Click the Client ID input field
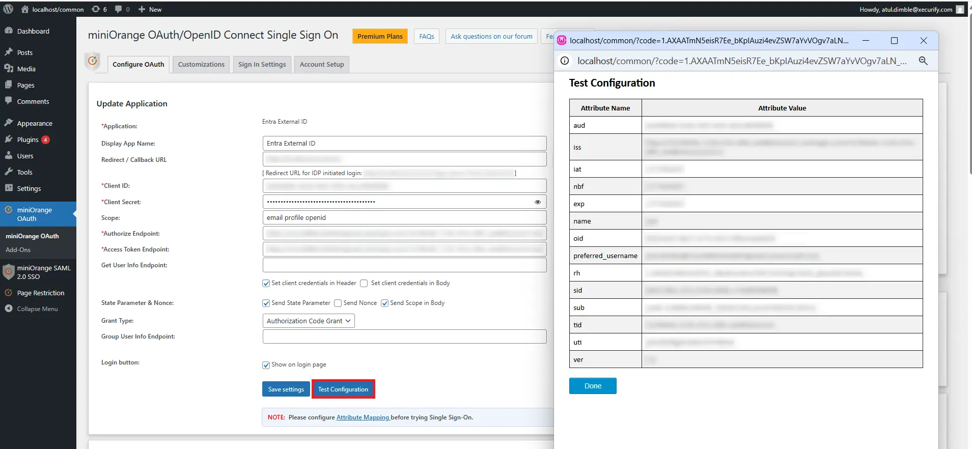Viewport: 972px width, 449px height. coord(405,186)
